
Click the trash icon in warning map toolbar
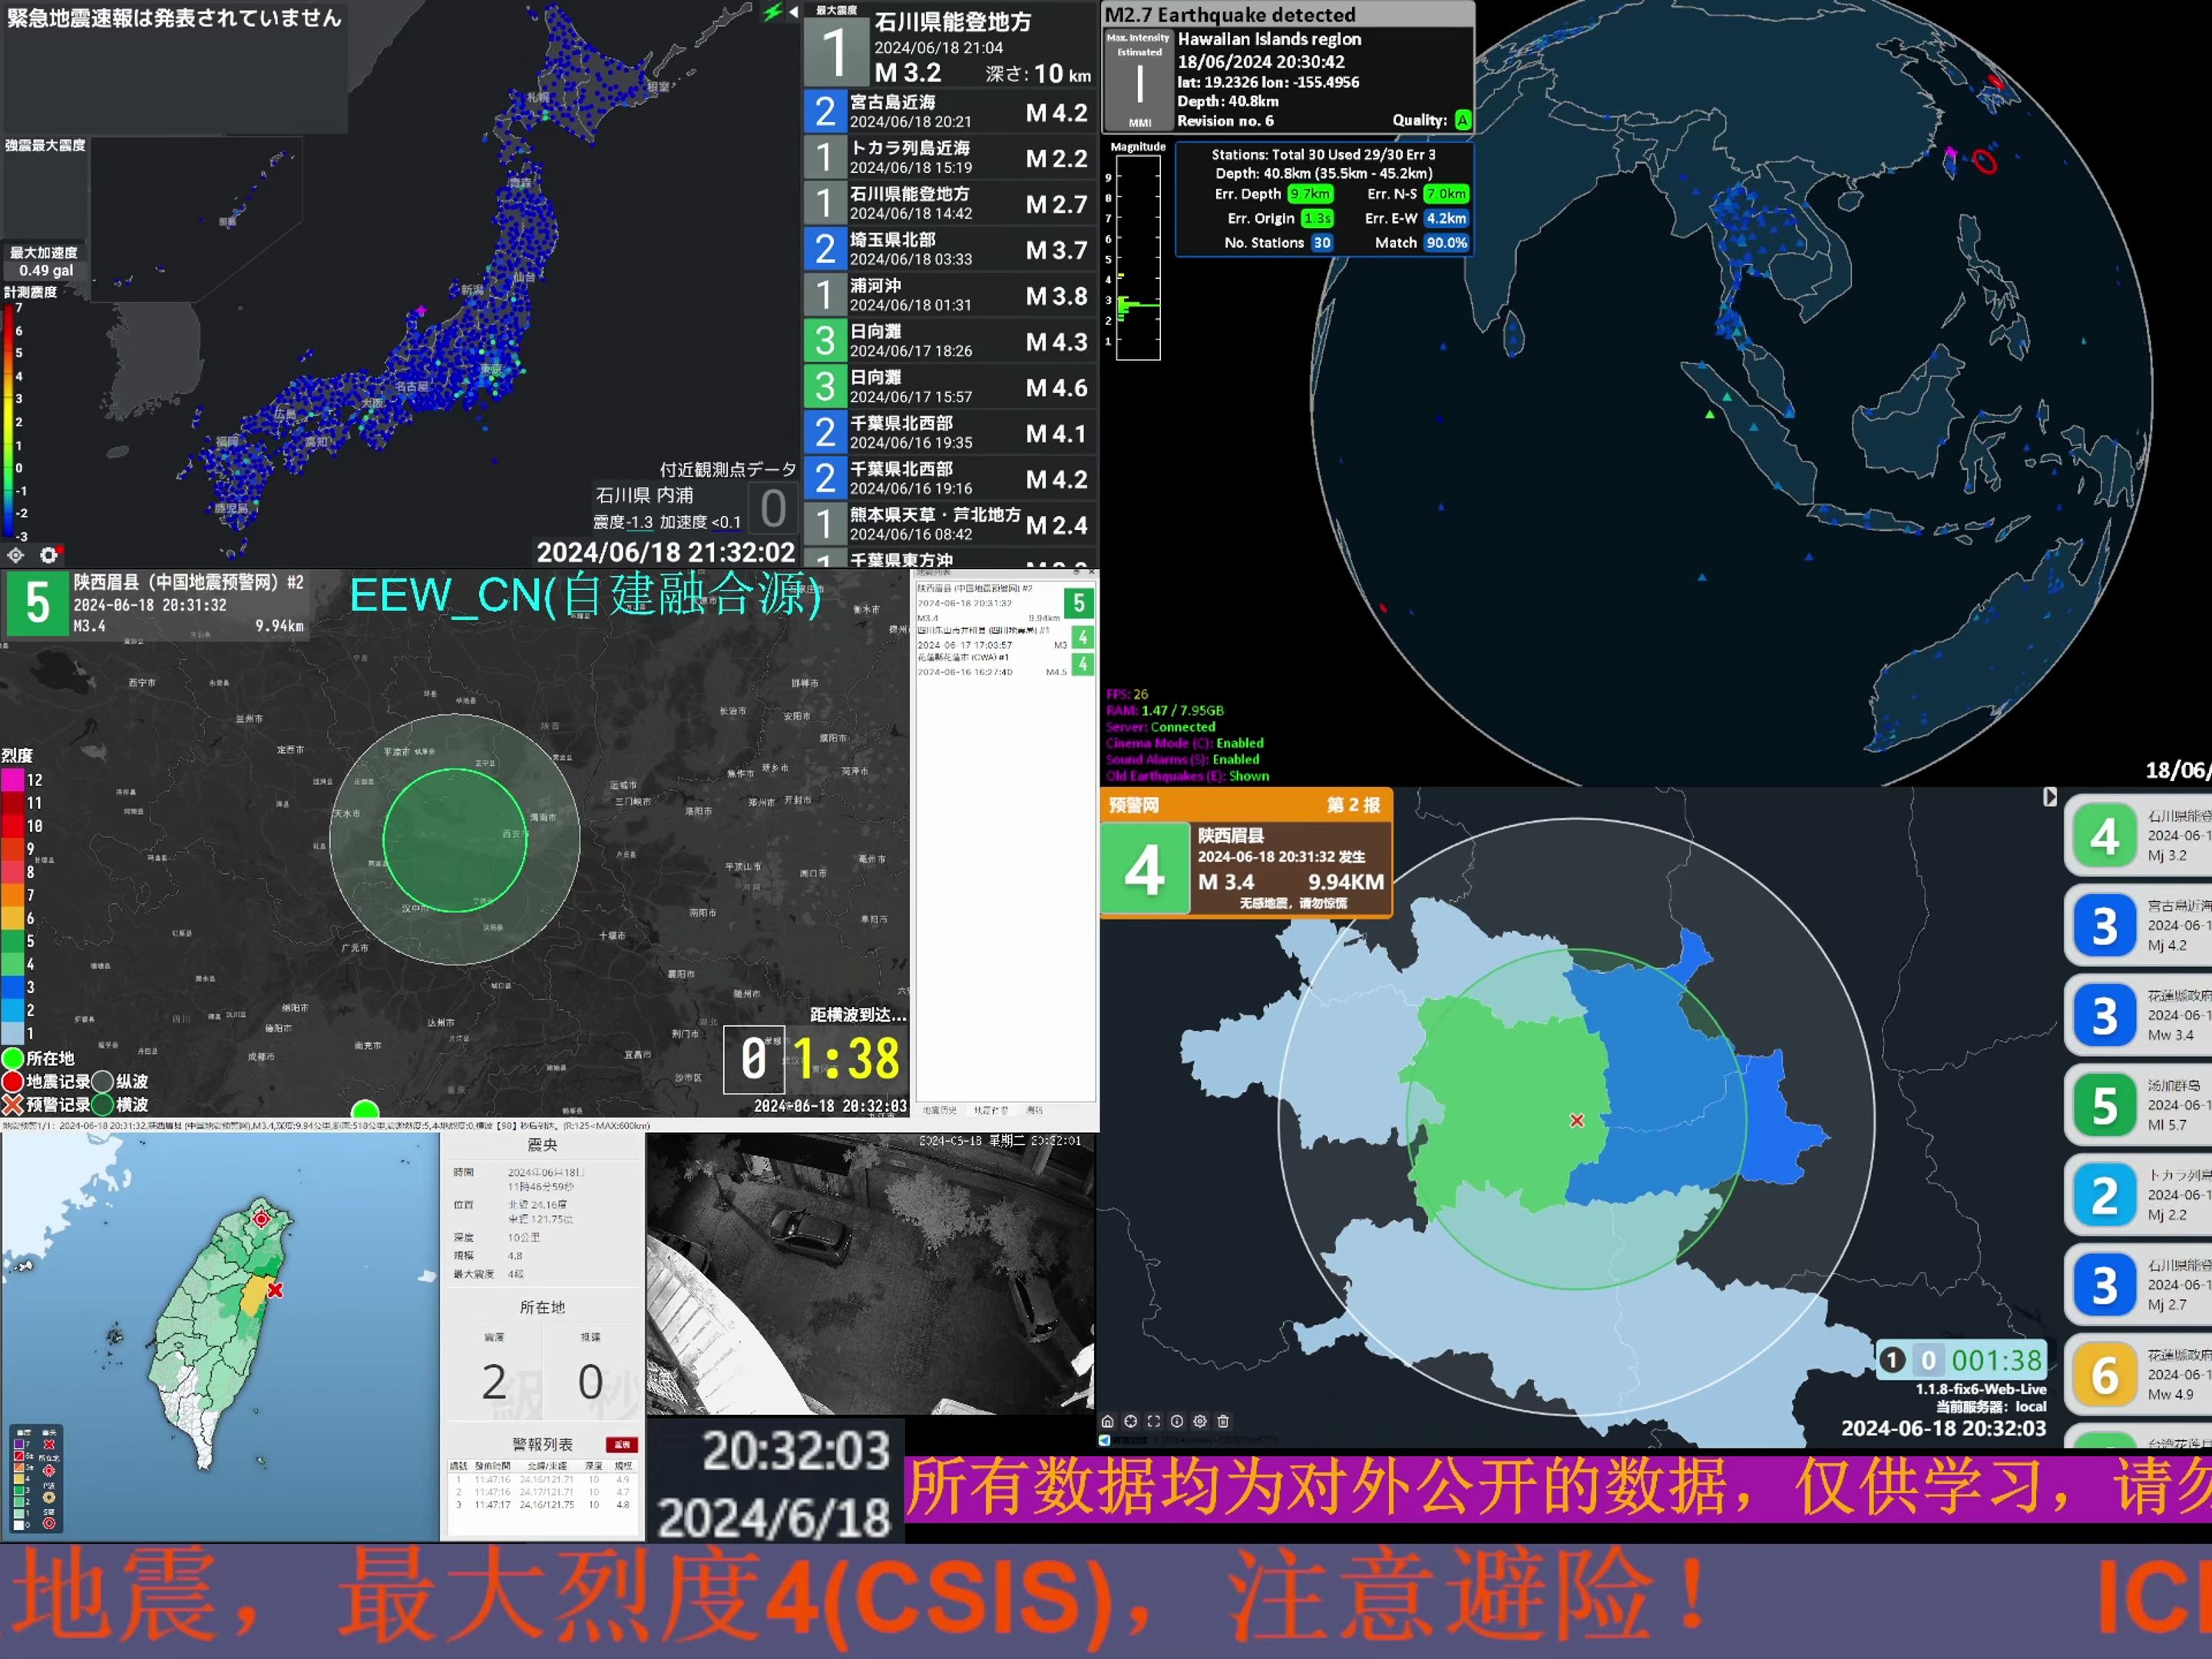tap(1222, 1421)
